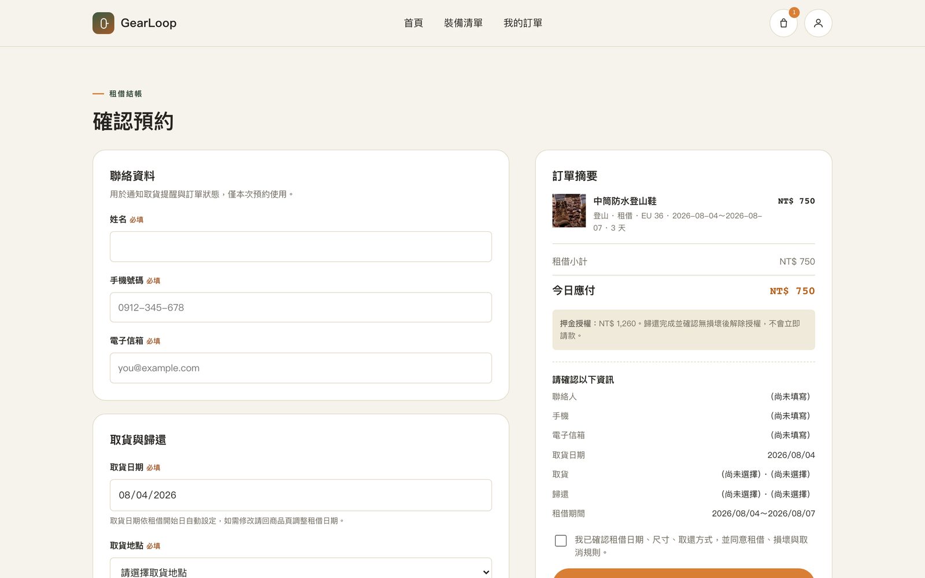
Task: Click the cart count badge showing 1
Action: pyautogui.click(x=794, y=12)
